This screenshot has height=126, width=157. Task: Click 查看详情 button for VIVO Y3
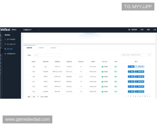[139, 67]
